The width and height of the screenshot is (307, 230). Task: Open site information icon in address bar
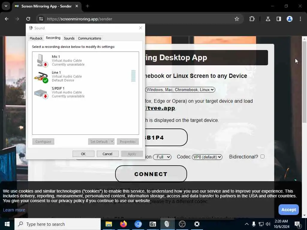click(41, 19)
